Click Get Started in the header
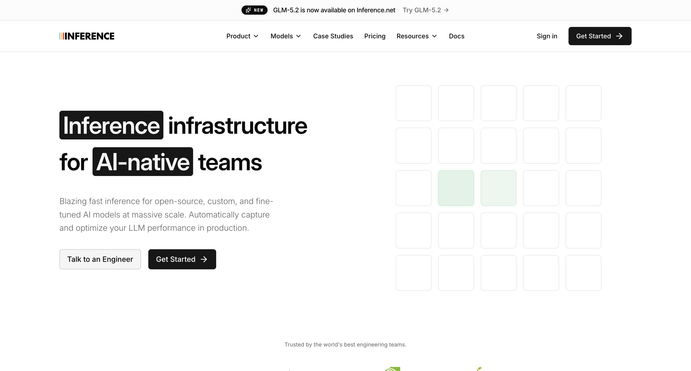This screenshot has width=691, height=371. tap(600, 36)
